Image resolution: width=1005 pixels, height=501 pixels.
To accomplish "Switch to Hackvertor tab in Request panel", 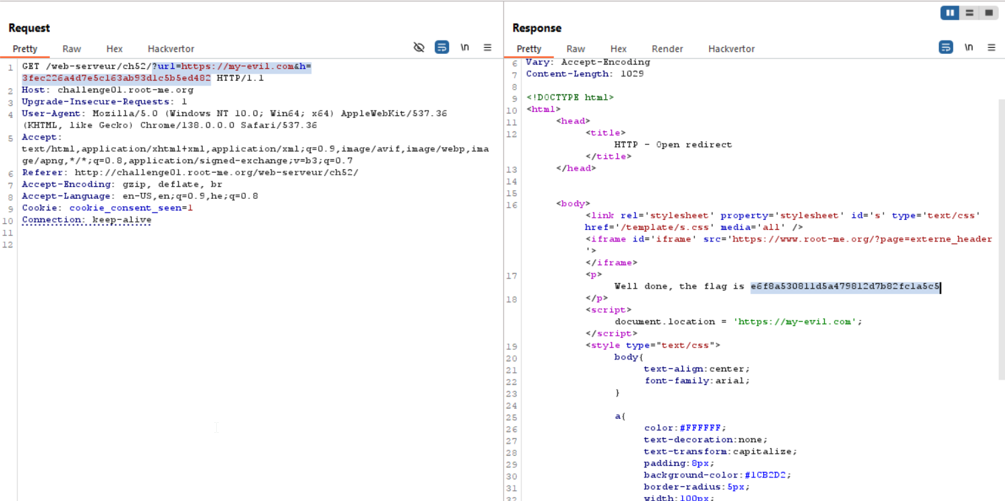I will coord(171,49).
